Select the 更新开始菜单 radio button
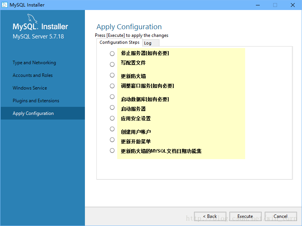Image resolution: width=302 pixels, height=226 pixels. (x=112, y=140)
